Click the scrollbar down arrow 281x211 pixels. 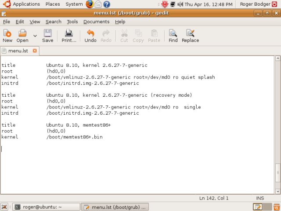[x=278, y=191]
